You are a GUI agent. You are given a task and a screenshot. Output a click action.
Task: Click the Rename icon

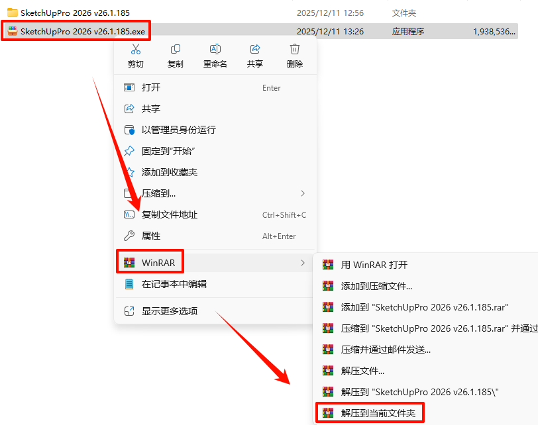pyautogui.click(x=215, y=50)
